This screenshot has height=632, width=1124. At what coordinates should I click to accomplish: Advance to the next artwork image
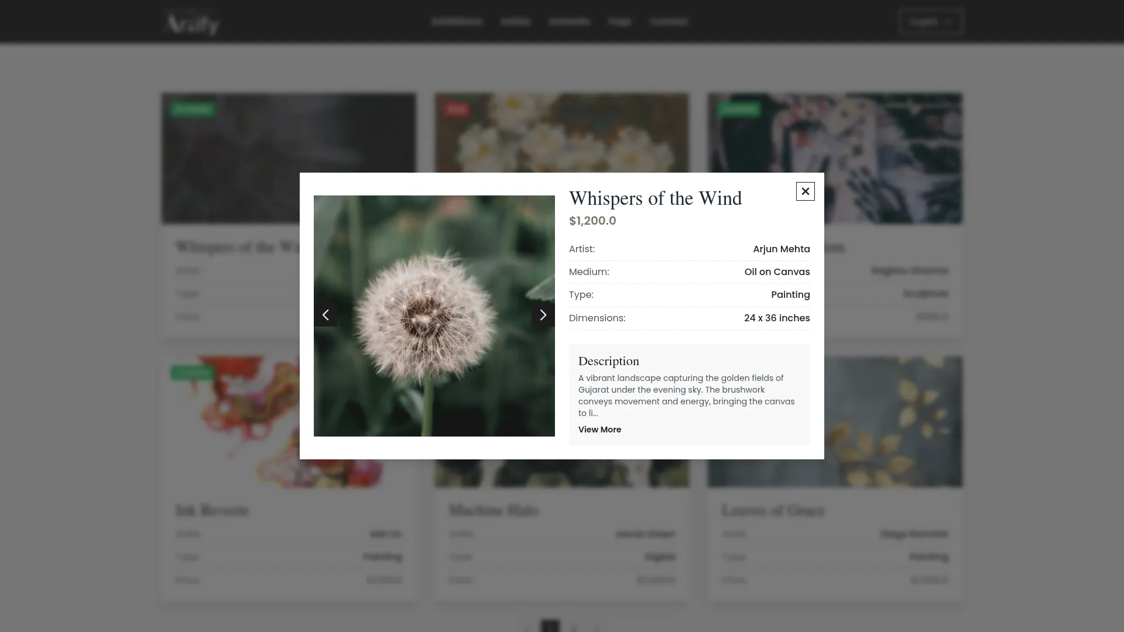543,315
